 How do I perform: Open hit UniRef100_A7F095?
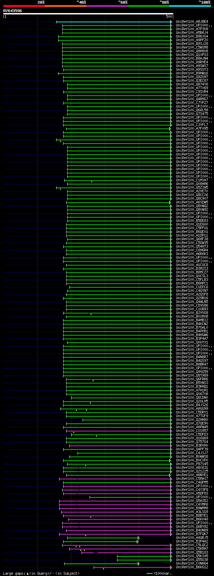click(x=192, y=129)
